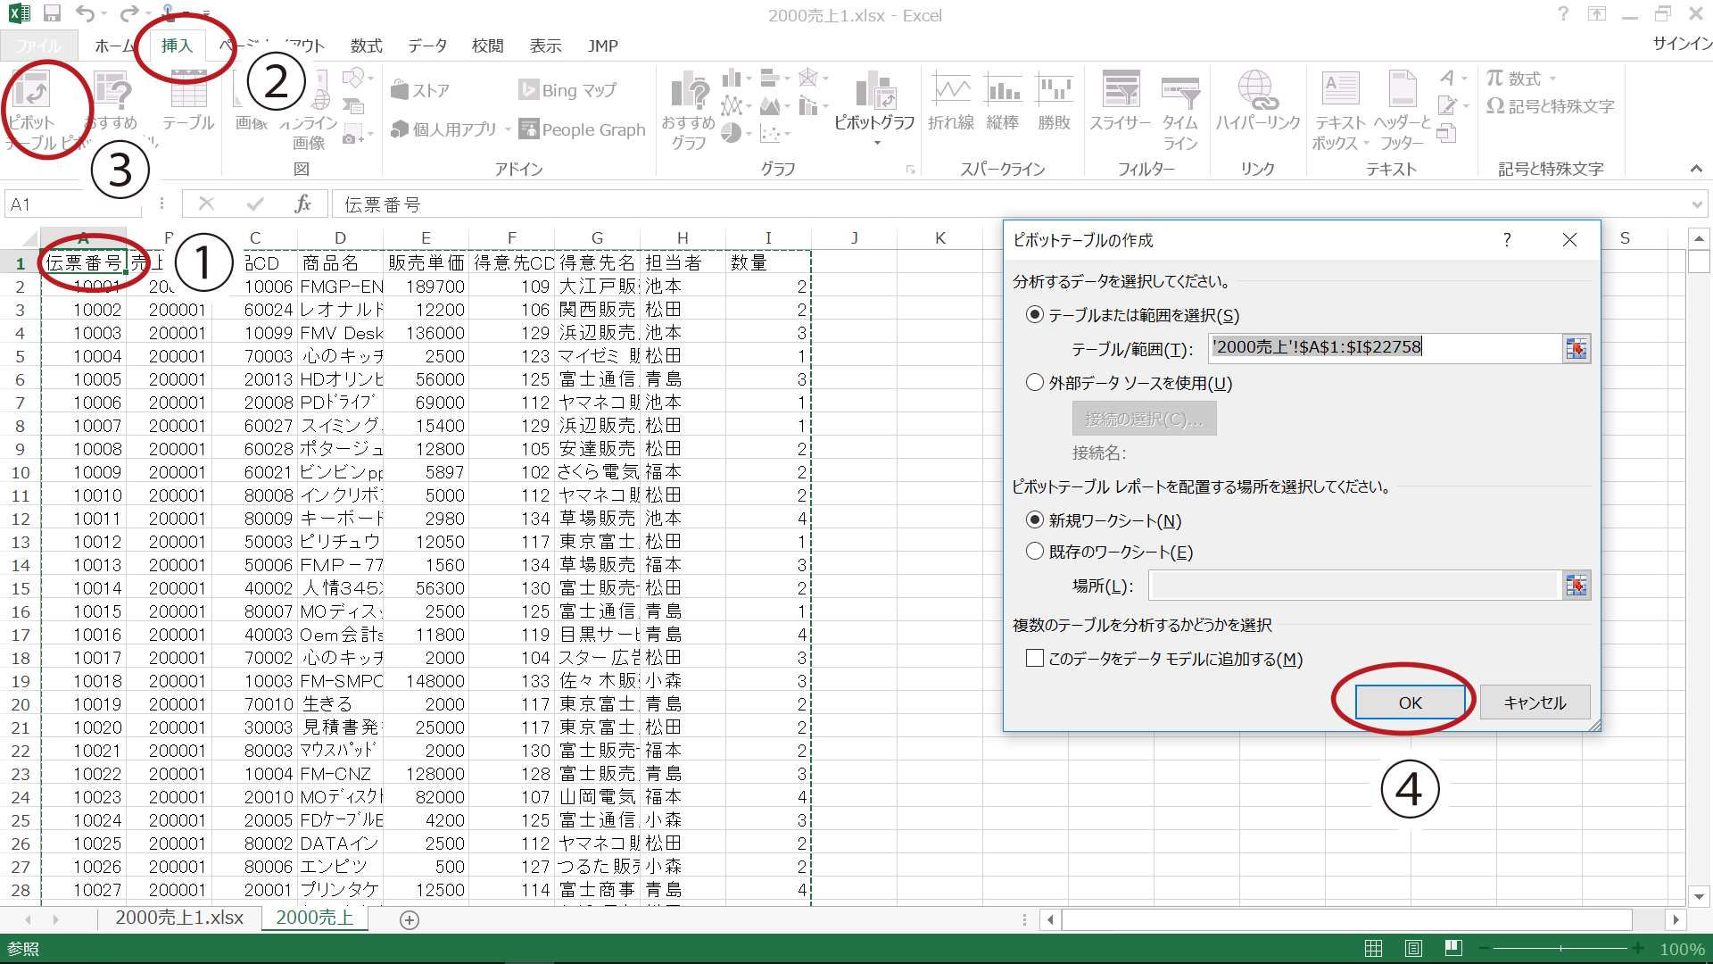Expand the Equation dropdown arrow

pyautogui.click(x=1552, y=79)
